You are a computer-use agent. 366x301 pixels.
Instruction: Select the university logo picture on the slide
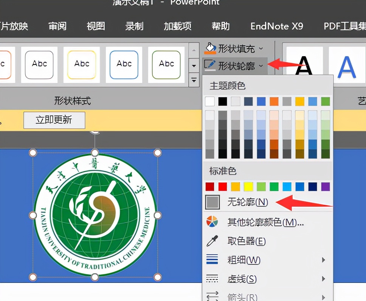pos(95,215)
